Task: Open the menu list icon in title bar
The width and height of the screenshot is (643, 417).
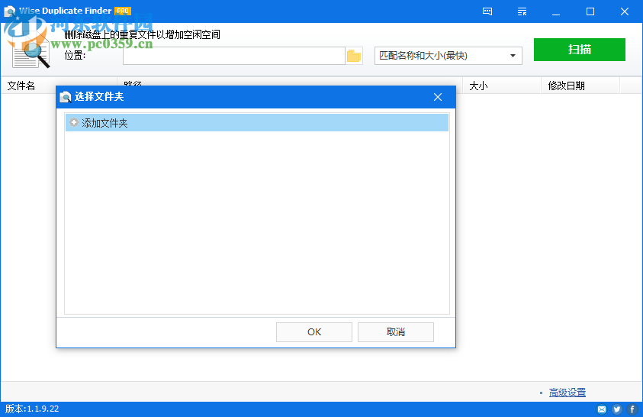Action: coord(522,11)
